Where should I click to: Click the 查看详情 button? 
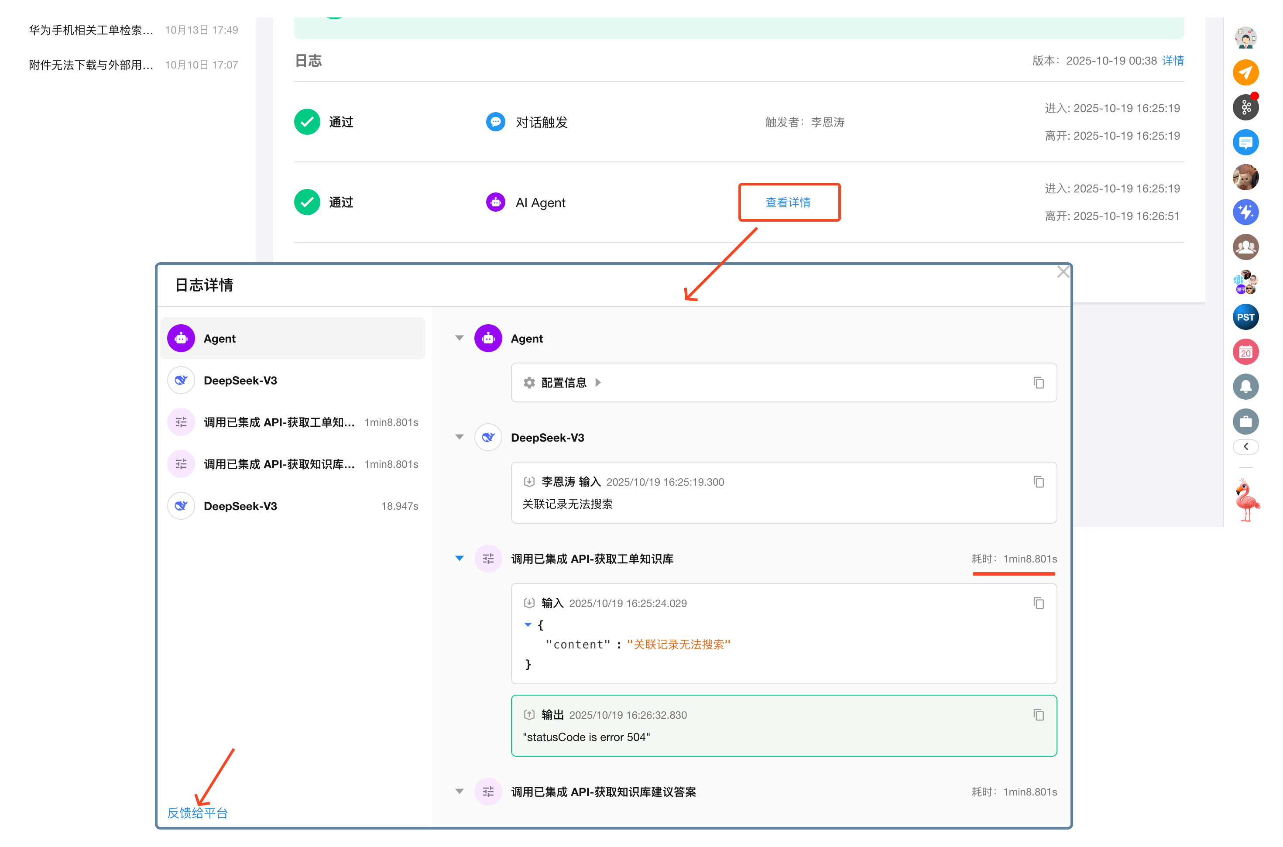789,202
